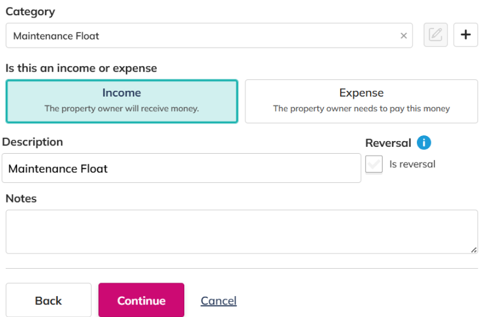Image resolution: width=483 pixels, height=317 pixels.
Task: Go to previous step with Back
Action: (x=48, y=300)
